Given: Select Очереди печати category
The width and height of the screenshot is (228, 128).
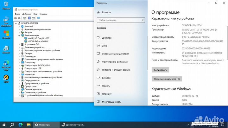Looking at the screenshot, I should point(32,80).
